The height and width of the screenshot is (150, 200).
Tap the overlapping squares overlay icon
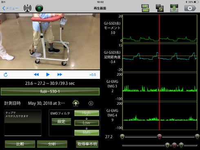[160, 8]
